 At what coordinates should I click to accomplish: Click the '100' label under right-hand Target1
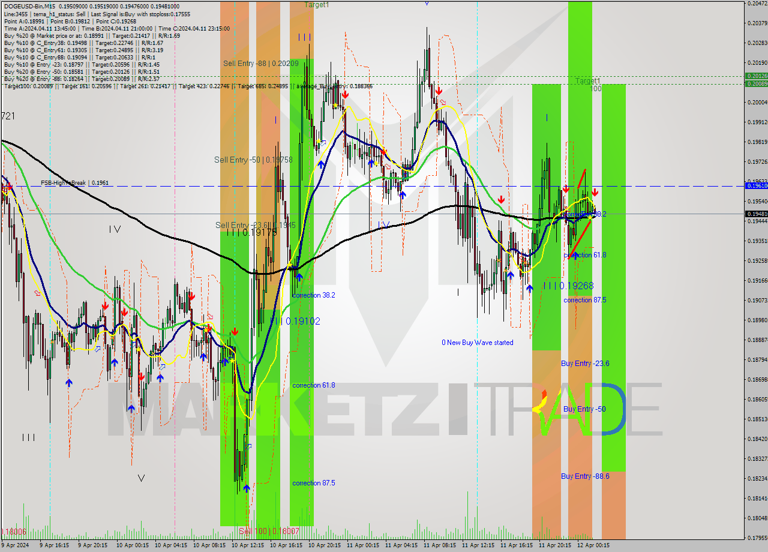(x=596, y=89)
